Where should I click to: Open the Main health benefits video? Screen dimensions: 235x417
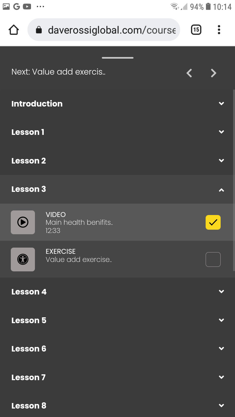[79, 223]
